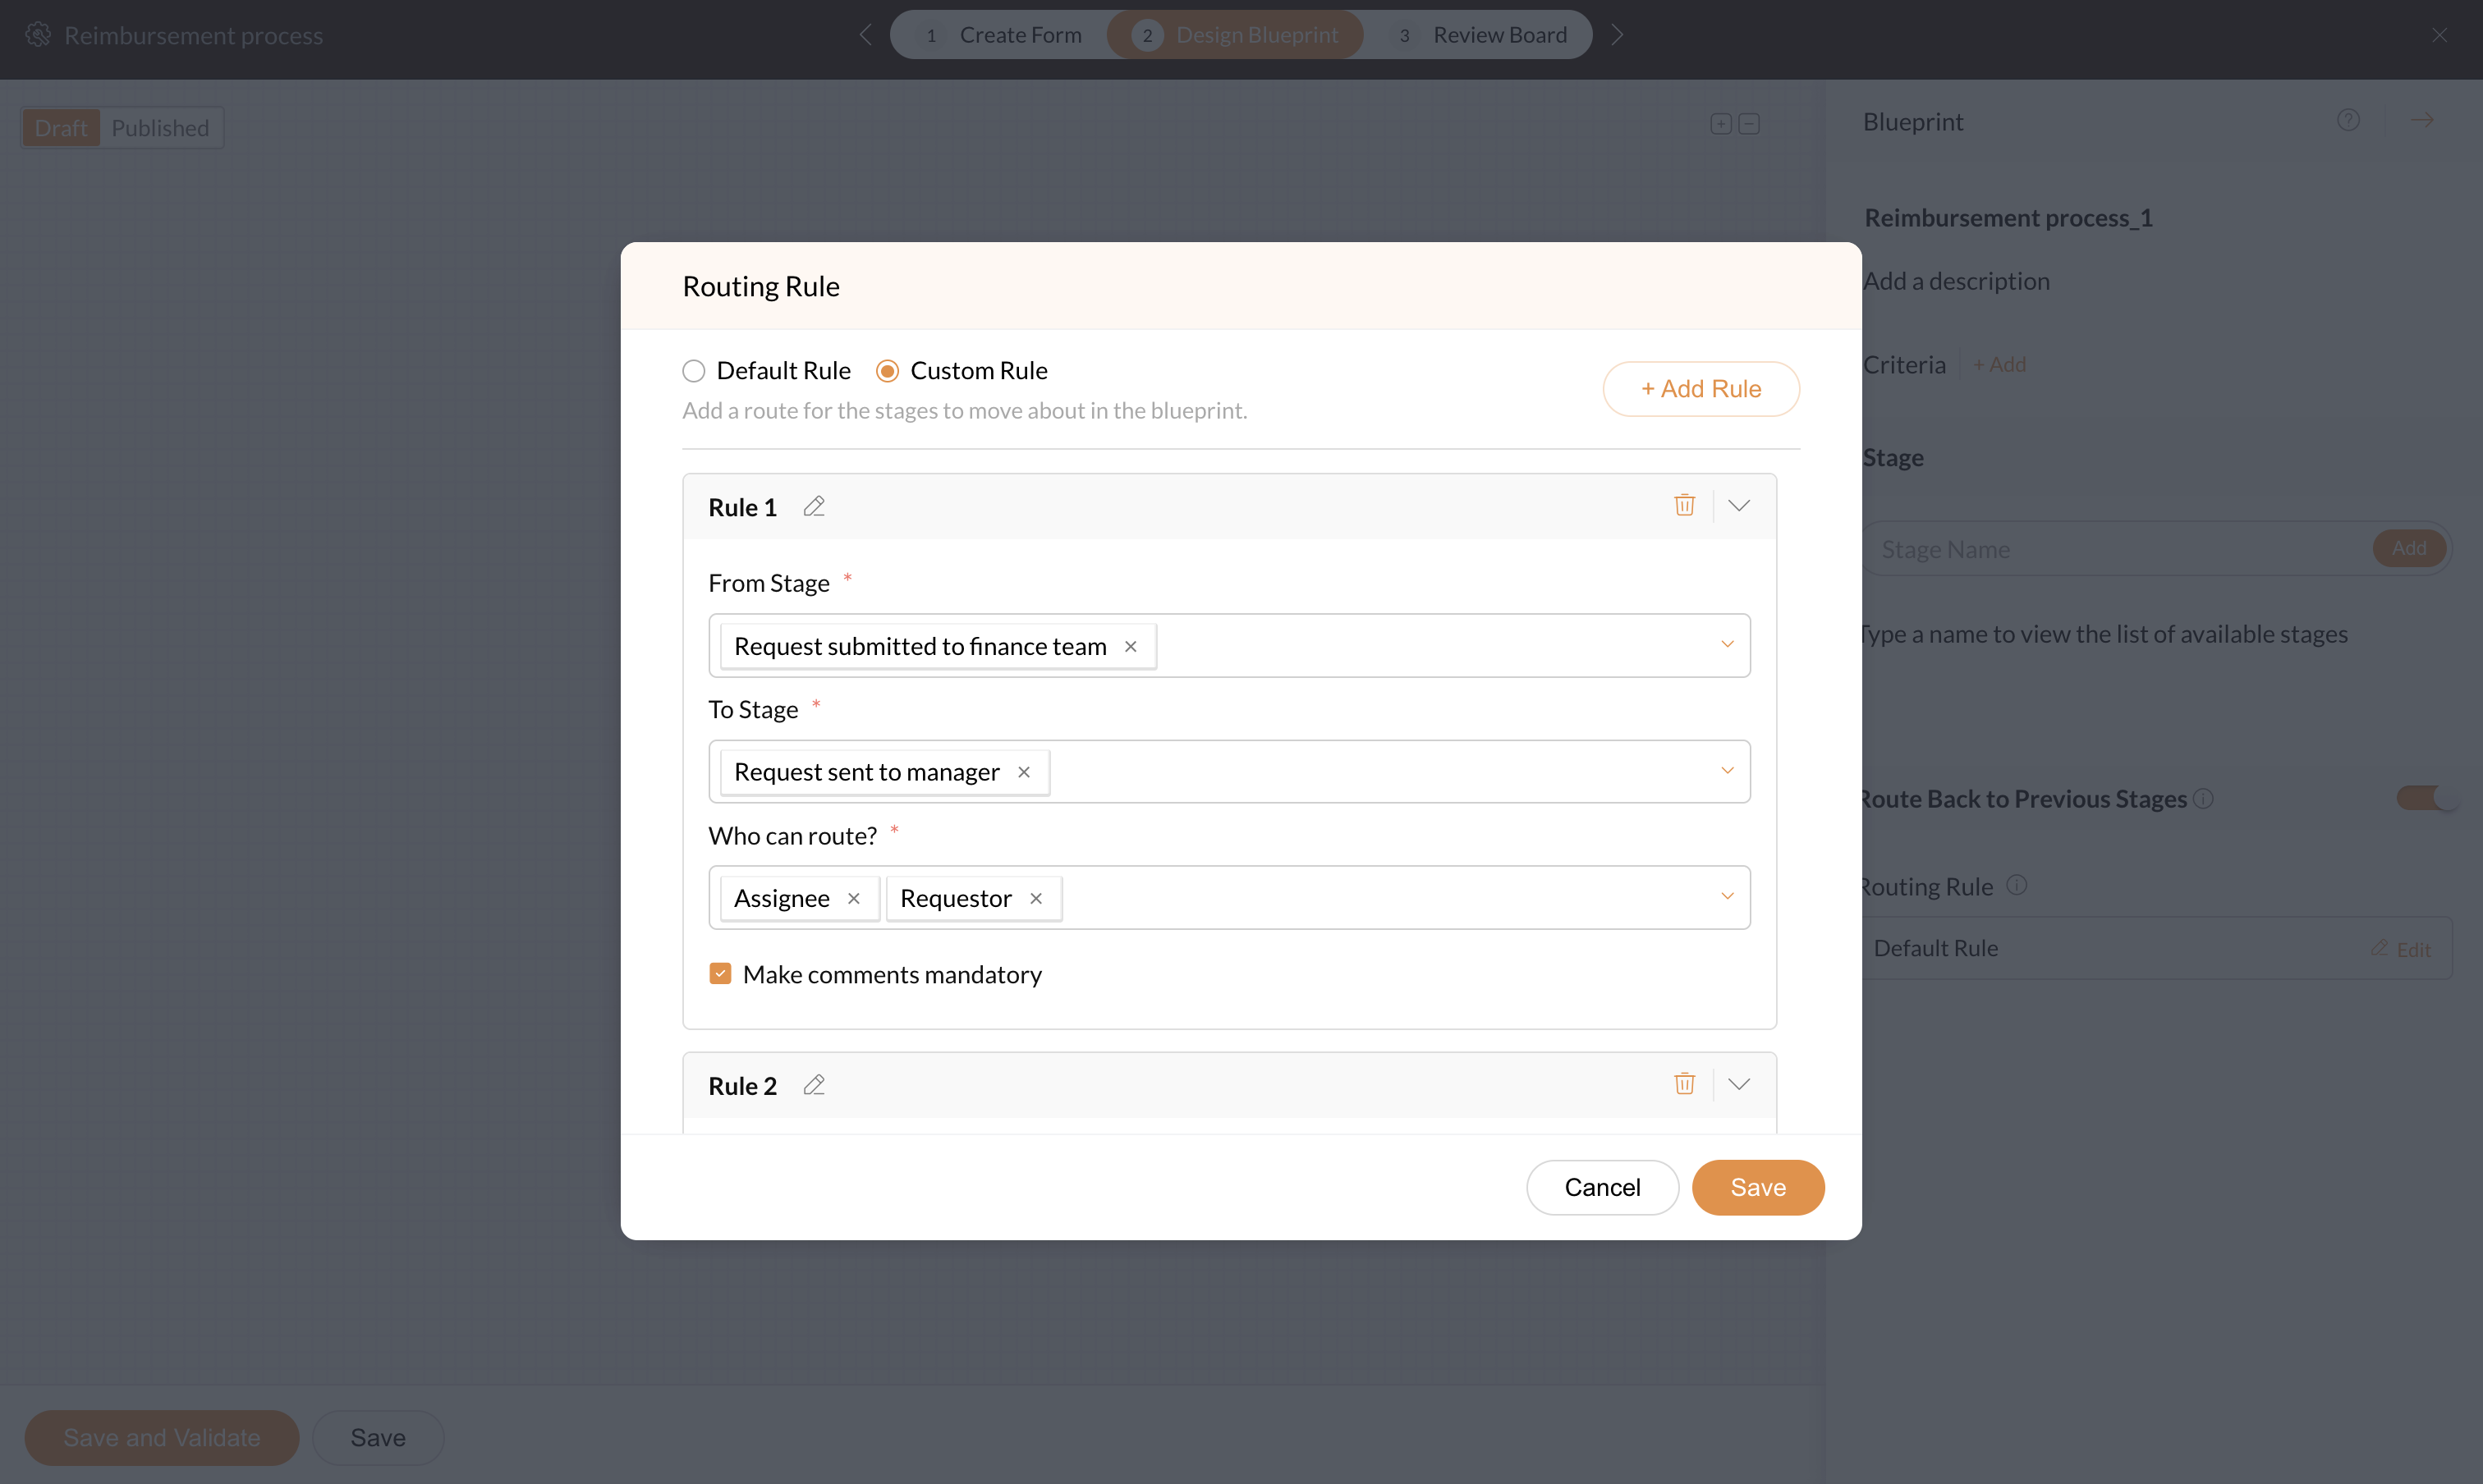Uncheck Make comments mandatory
Image resolution: width=2483 pixels, height=1484 pixels.
pyautogui.click(x=720, y=974)
